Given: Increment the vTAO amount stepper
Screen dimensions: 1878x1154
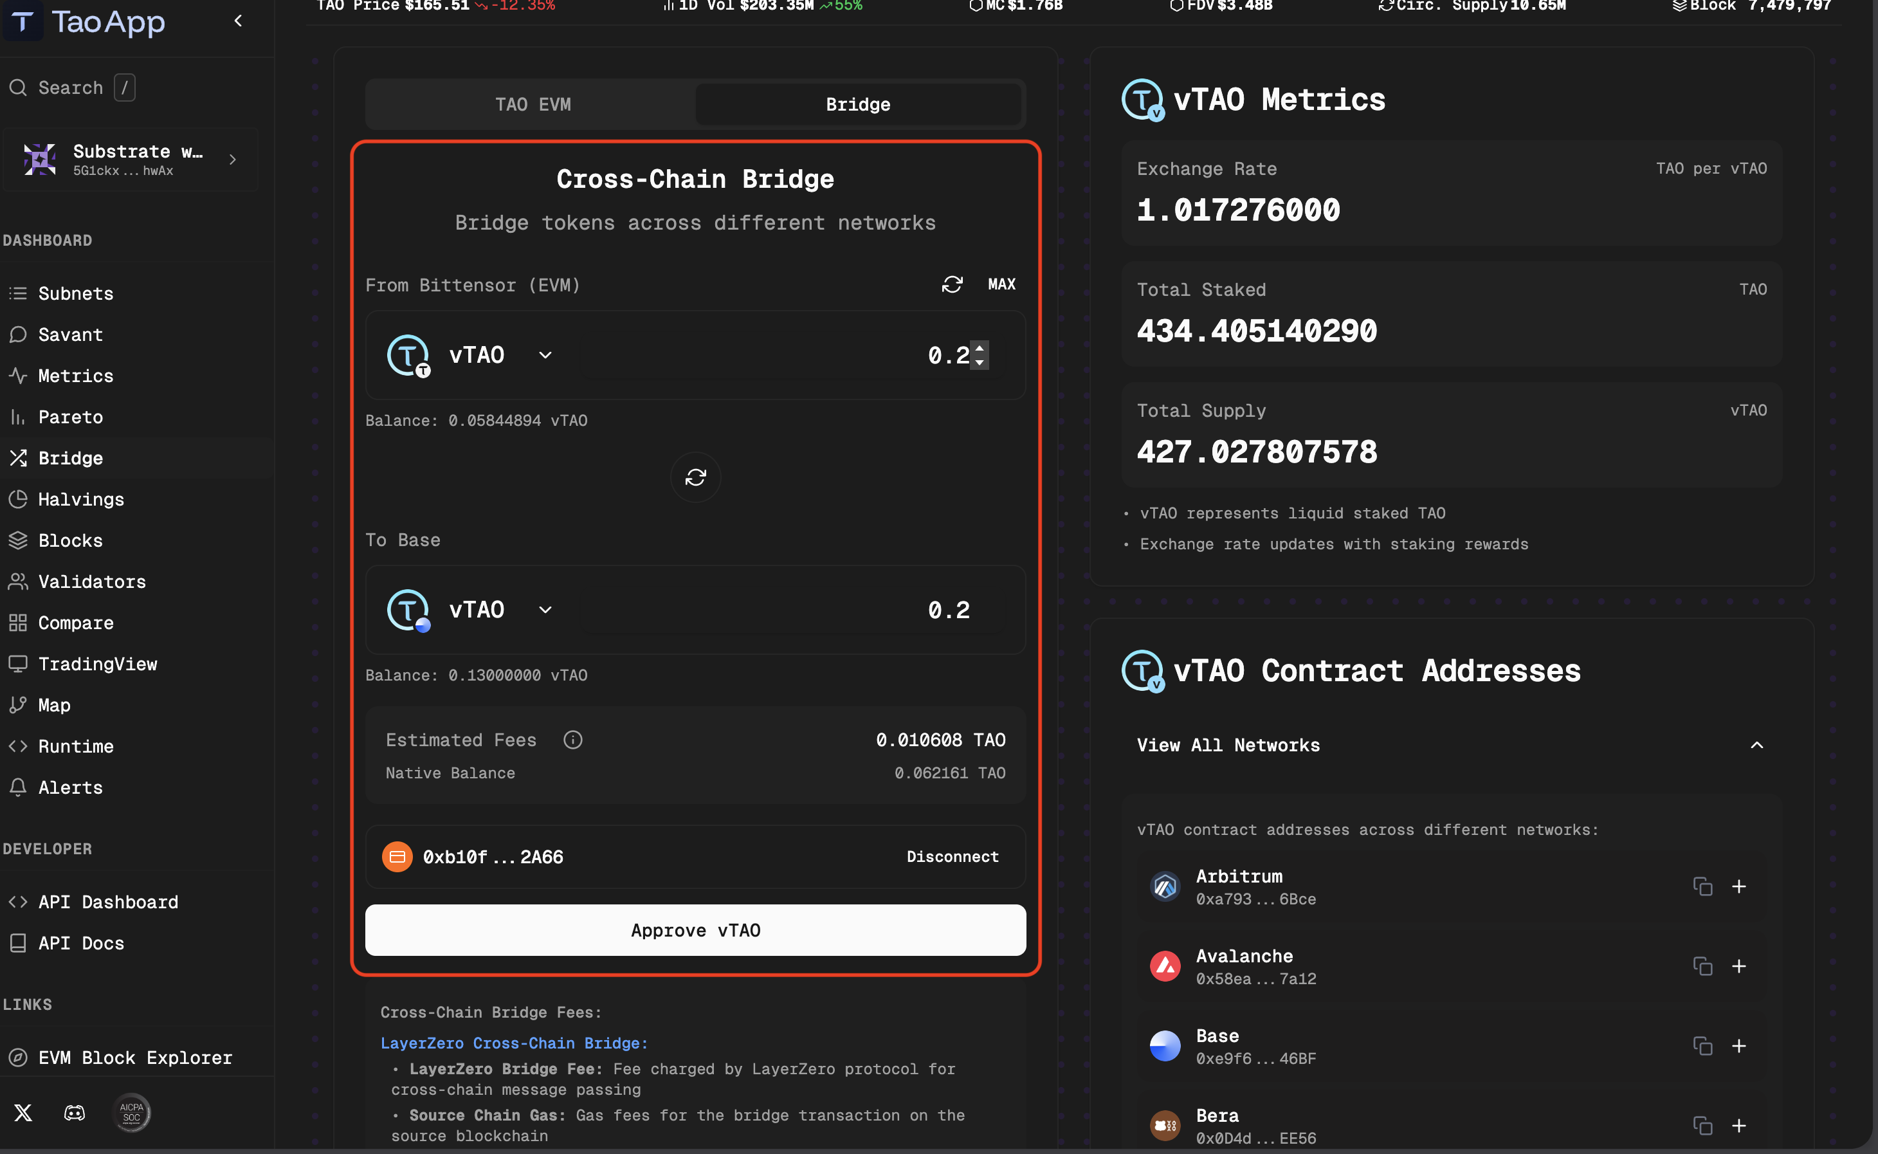Looking at the screenshot, I should (980, 347).
